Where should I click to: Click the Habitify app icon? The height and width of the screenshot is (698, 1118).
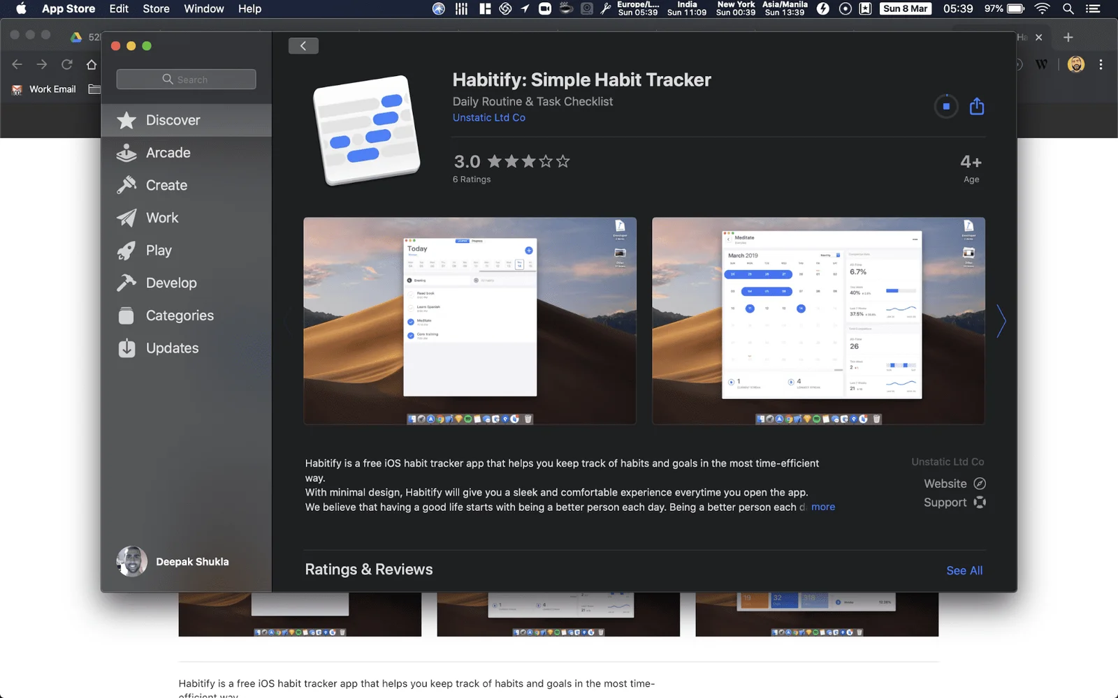[x=367, y=130]
